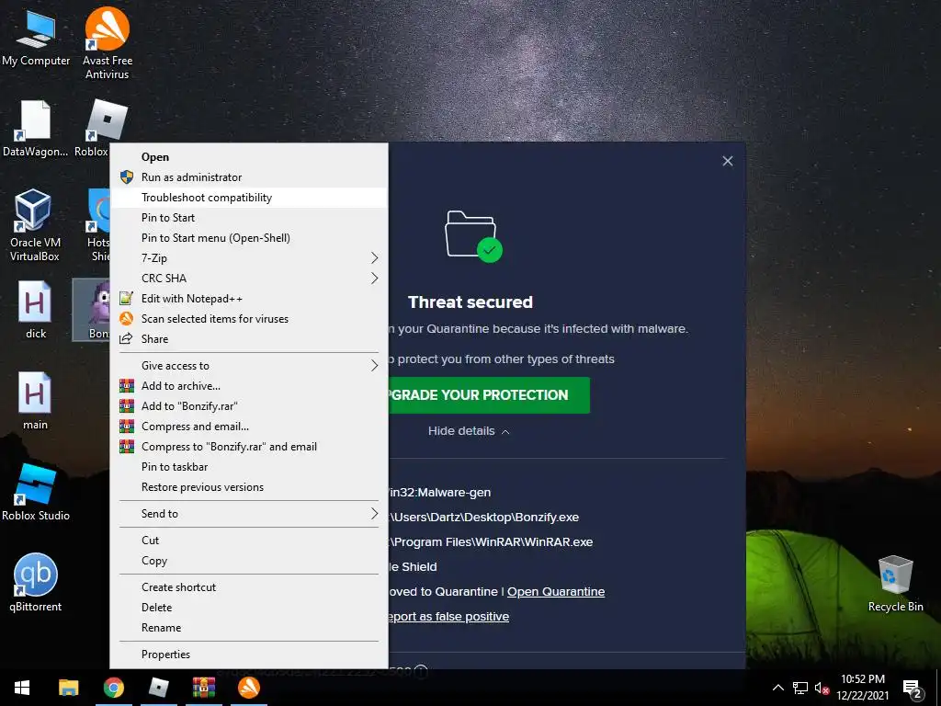Click the Win32:Malware-gen threat name
941x706 pixels.
pos(440,493)
